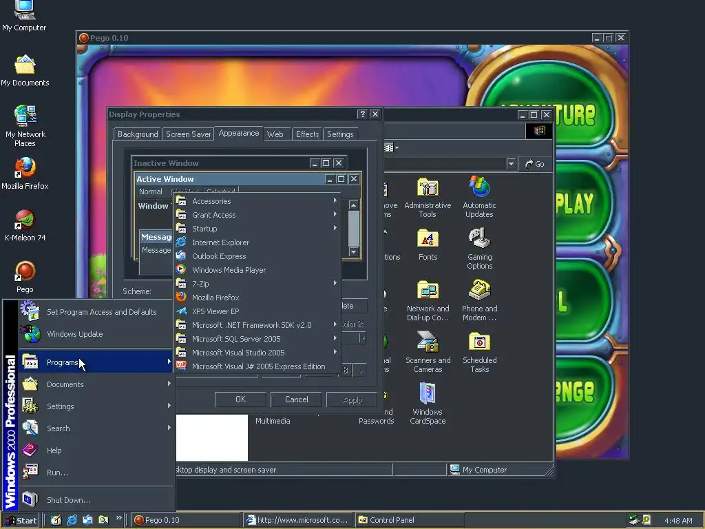This screenshot has width=705, height=529.
Task: Click the Go button in Control Panel
Action: [534, 164]
